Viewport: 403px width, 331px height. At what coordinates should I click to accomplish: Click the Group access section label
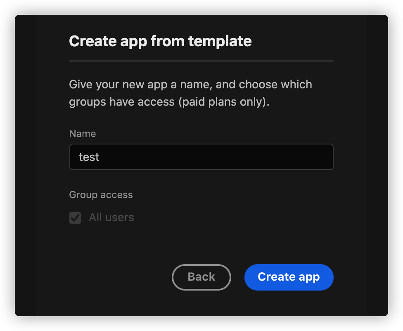coord(101,195)
